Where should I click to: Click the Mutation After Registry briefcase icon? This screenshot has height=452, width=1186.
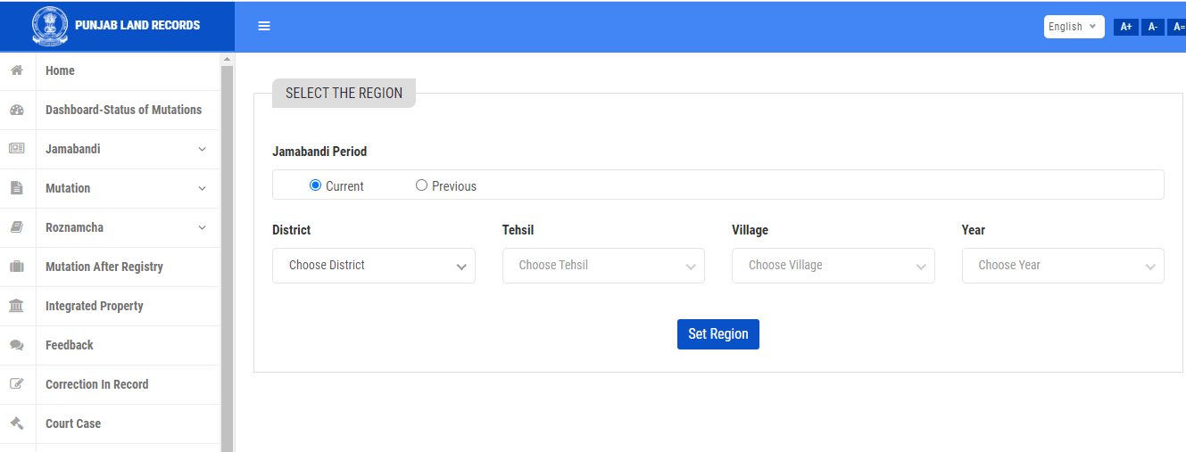click(17, 267)
